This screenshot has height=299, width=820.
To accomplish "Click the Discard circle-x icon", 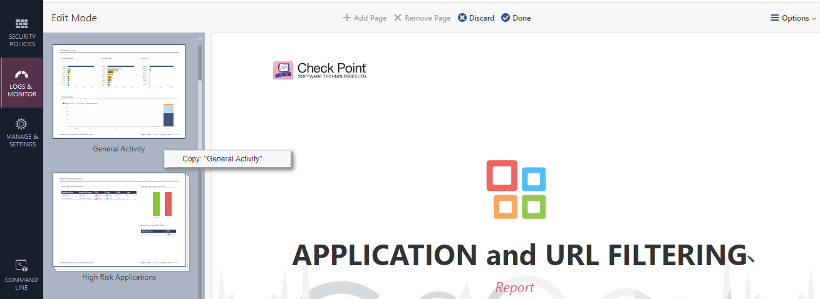I will 462,18.
